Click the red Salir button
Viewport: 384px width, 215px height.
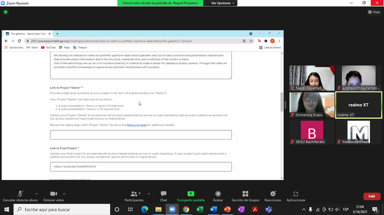coord(372,196)
